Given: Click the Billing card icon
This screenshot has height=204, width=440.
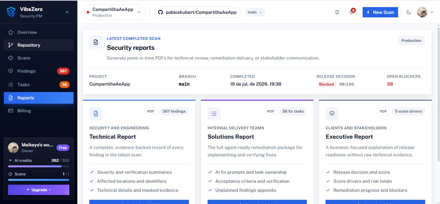Looking at the screenshot, I should coord(11,111).
